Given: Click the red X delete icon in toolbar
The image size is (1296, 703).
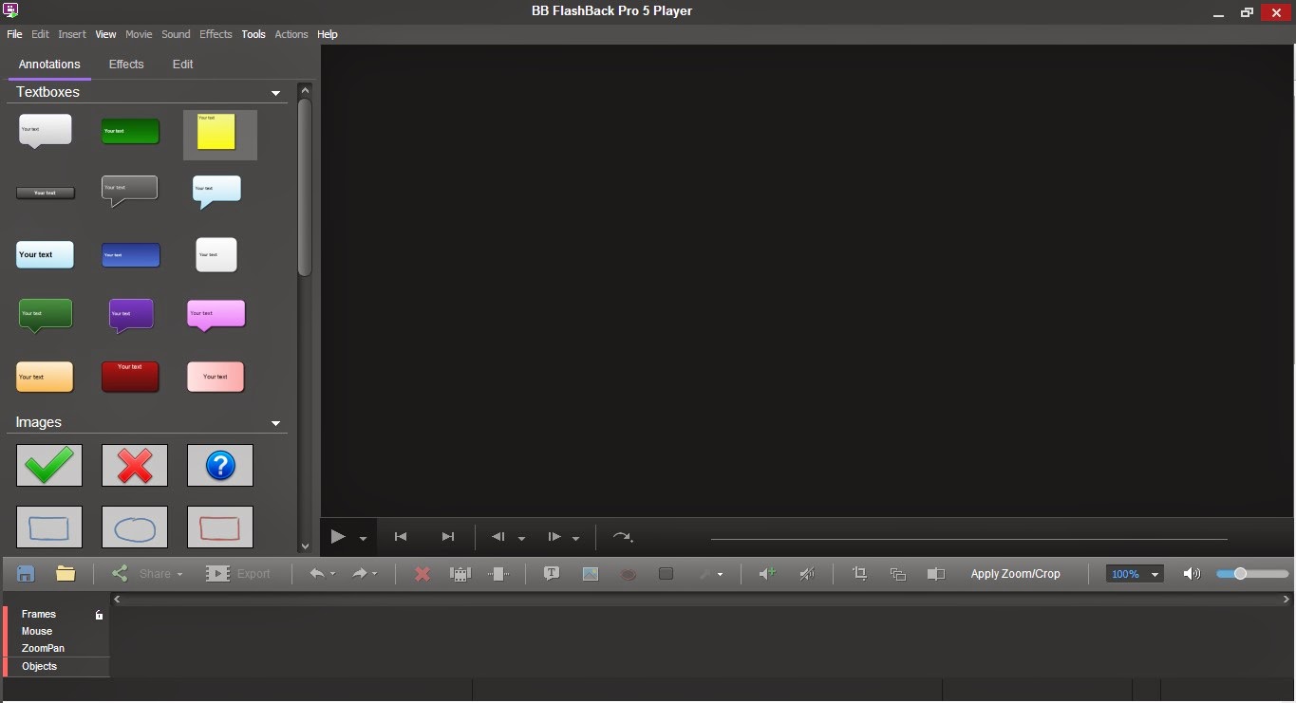Looking at the screenshot, I should point(423,574).
